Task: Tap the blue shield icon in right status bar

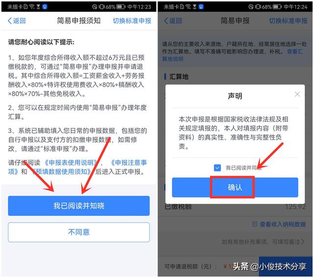Action: pyautogui.click(x=201, y=7)
